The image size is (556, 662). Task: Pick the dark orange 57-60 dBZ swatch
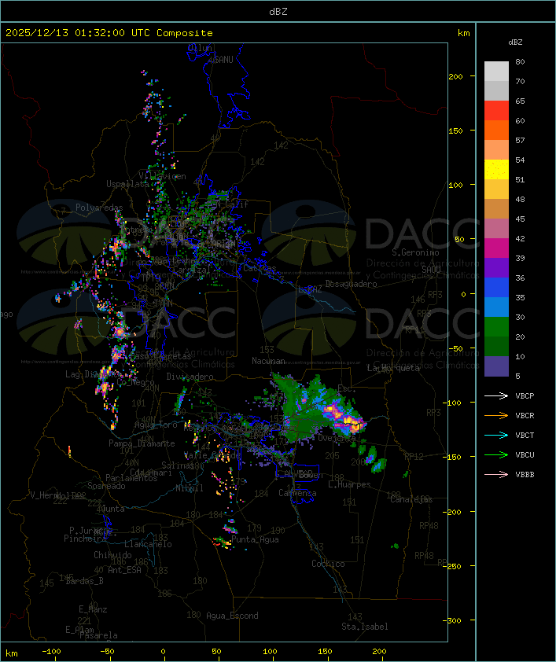(x=496, y=130)
